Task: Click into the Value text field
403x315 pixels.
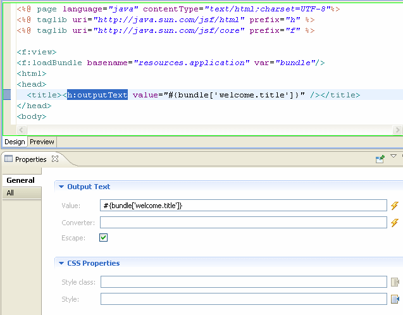Action: (x=243, y=206)
